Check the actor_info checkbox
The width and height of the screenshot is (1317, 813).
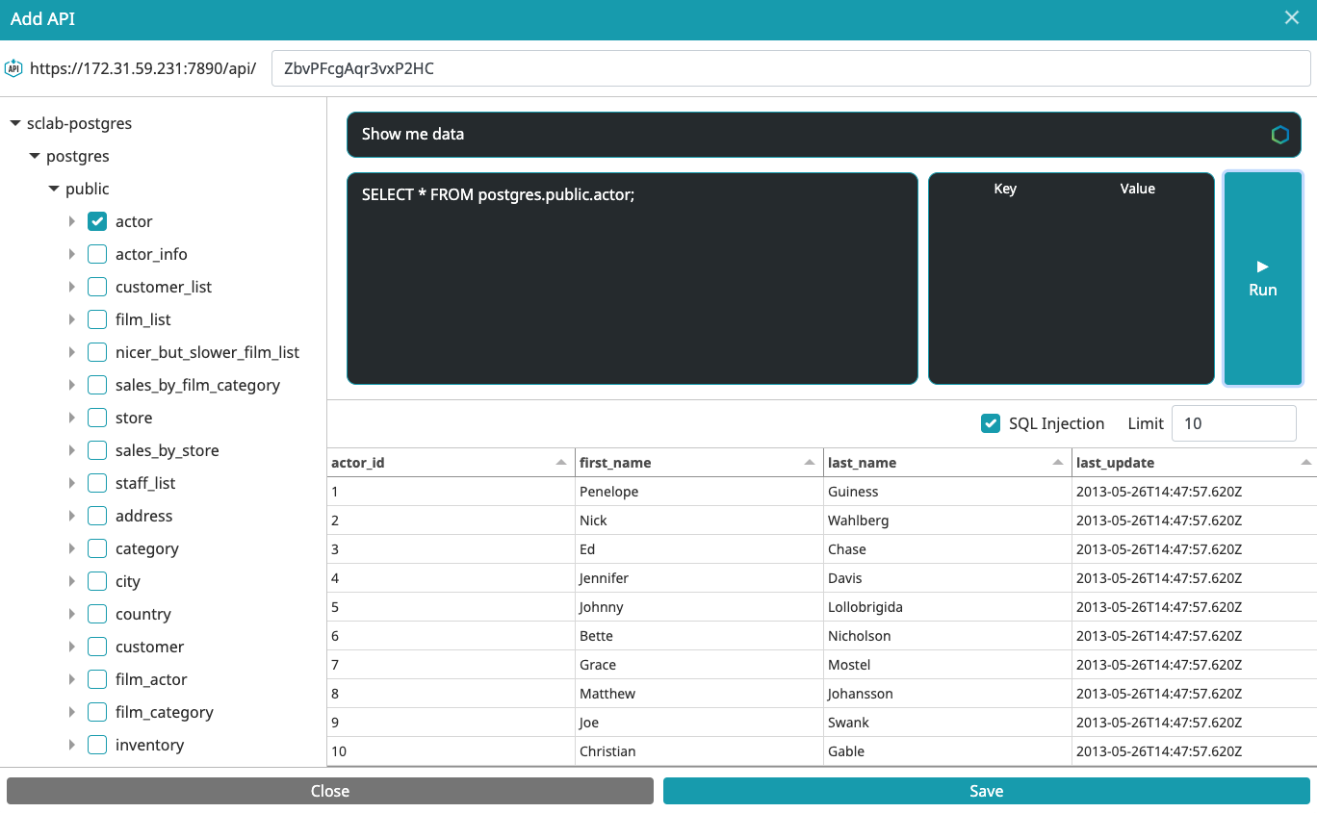pyautogui.click(x=97, y=254)
